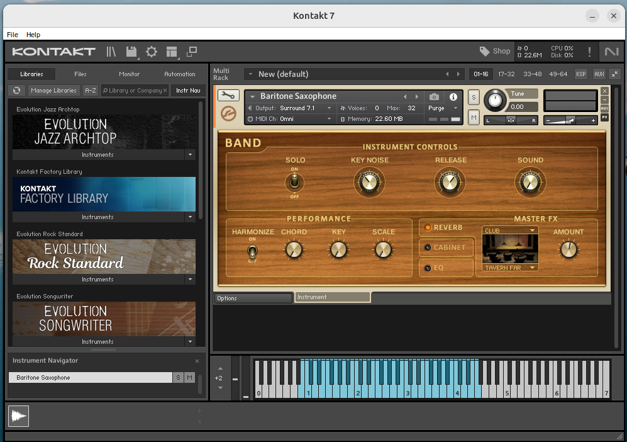This screenshot has width=627, height=442.
Task: Close the Instrument Navigator panel
Action: [197, 361]
